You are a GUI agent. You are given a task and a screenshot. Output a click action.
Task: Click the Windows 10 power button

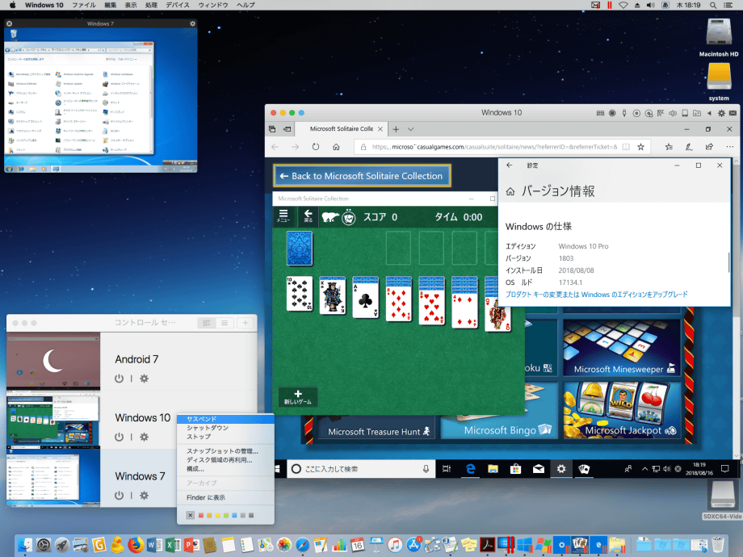[x=119, y=437]
